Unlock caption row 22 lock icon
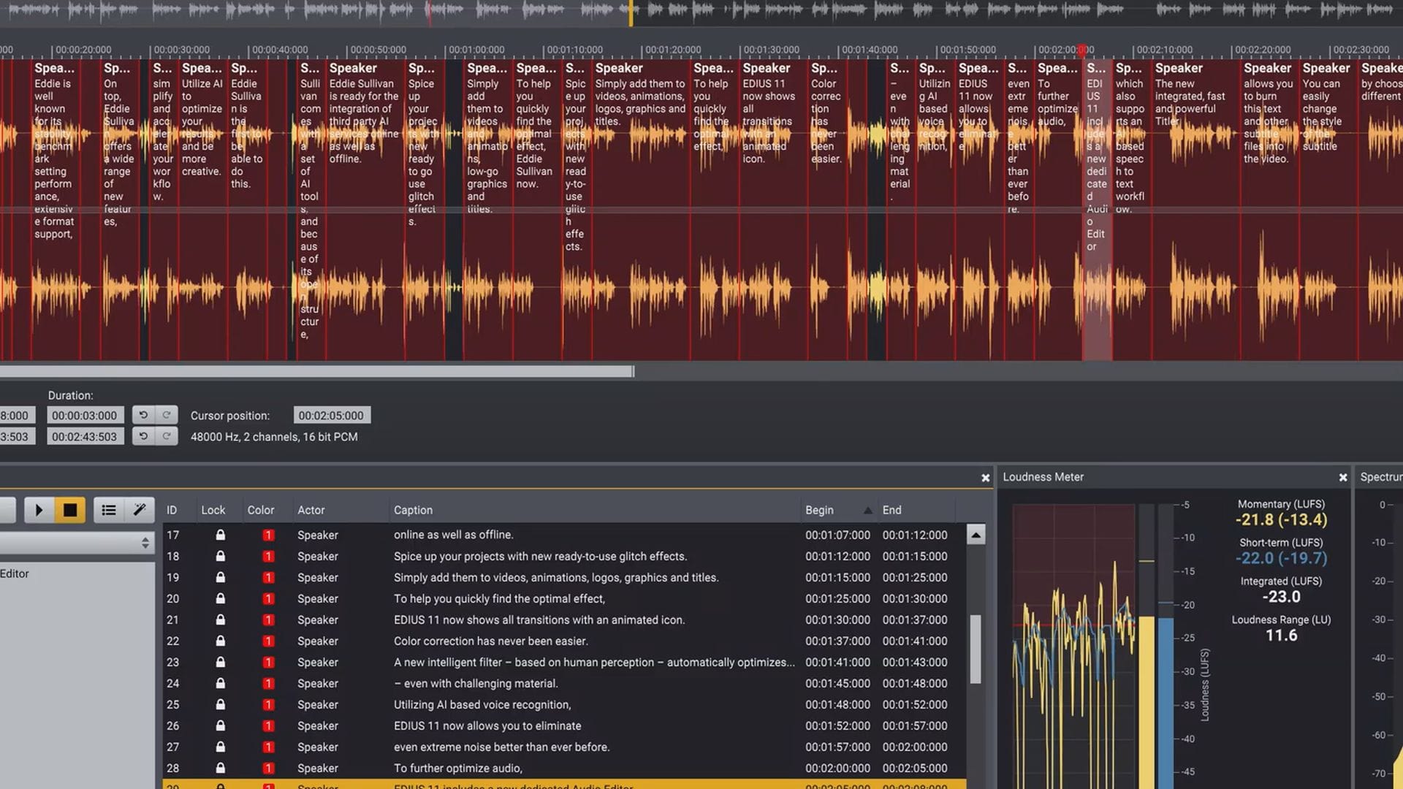Image resolution: width=1403 pixels, height=789 pixels. 220,641
